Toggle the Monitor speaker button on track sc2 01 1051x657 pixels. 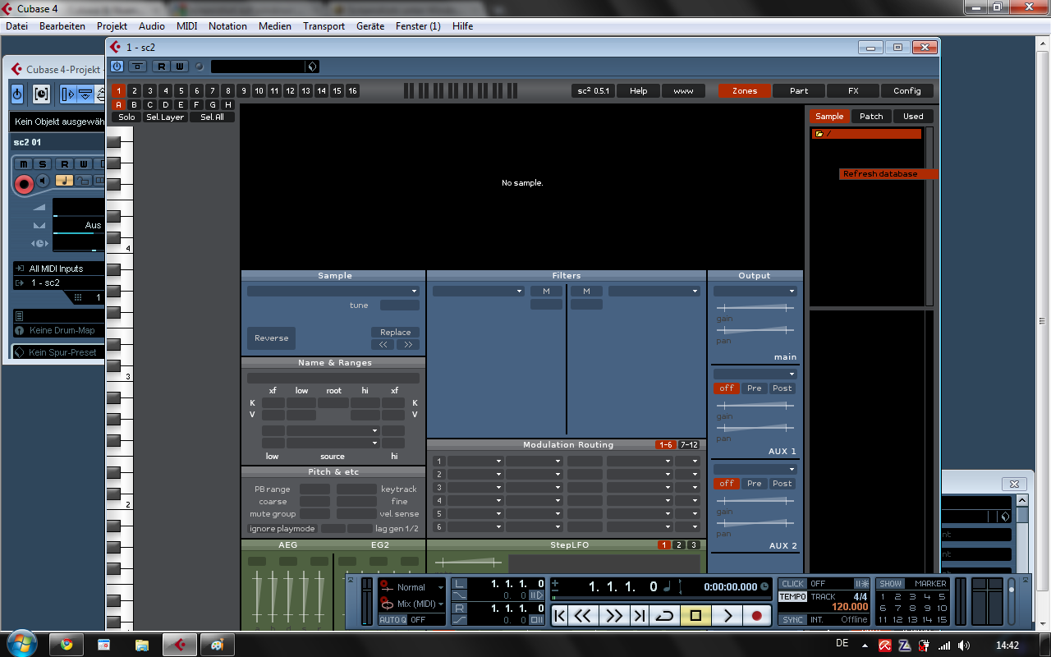[44, 180]
